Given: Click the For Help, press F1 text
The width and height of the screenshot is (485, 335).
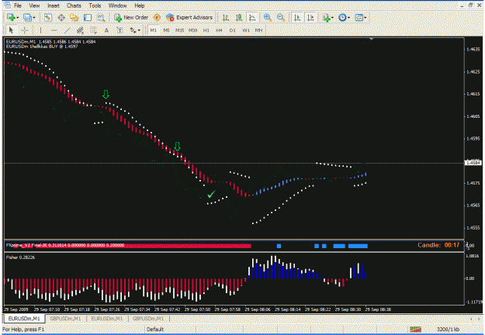Looking at the screenshot, I should 23,329.
